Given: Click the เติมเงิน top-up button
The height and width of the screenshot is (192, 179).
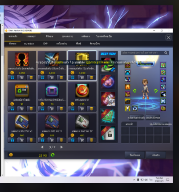Looking at the screenshot, I should (x=156, y=155).
